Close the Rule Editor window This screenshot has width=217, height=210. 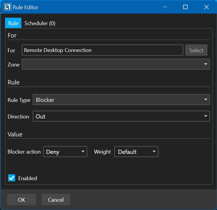coord(206,7)
